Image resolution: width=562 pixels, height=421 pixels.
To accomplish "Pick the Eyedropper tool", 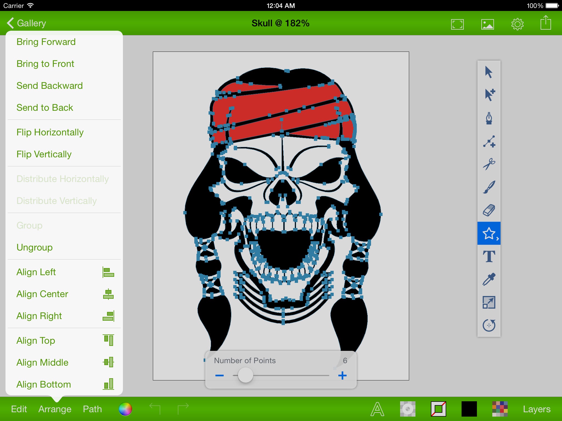I will point(489,279).
